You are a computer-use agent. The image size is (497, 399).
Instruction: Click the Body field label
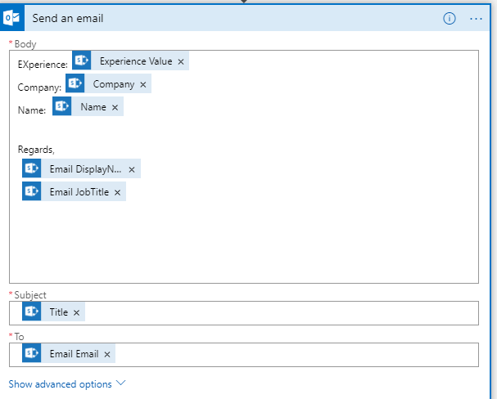coord(25,44)
